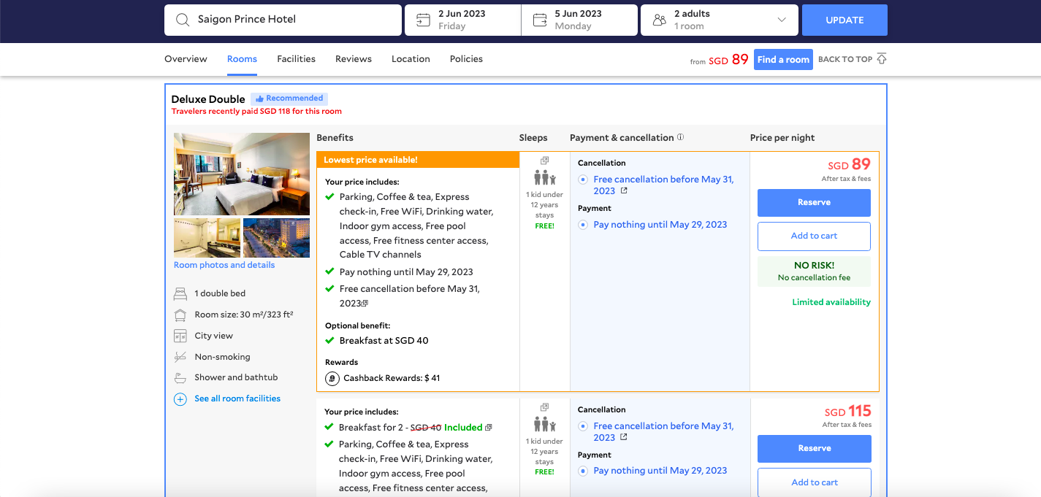Click the bathtub icon beside Shower and bathtub

coord(180,378)
